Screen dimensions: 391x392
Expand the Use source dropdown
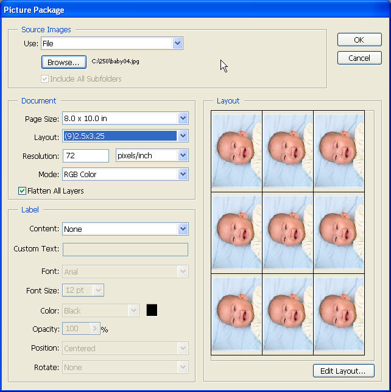coord(177,44)
